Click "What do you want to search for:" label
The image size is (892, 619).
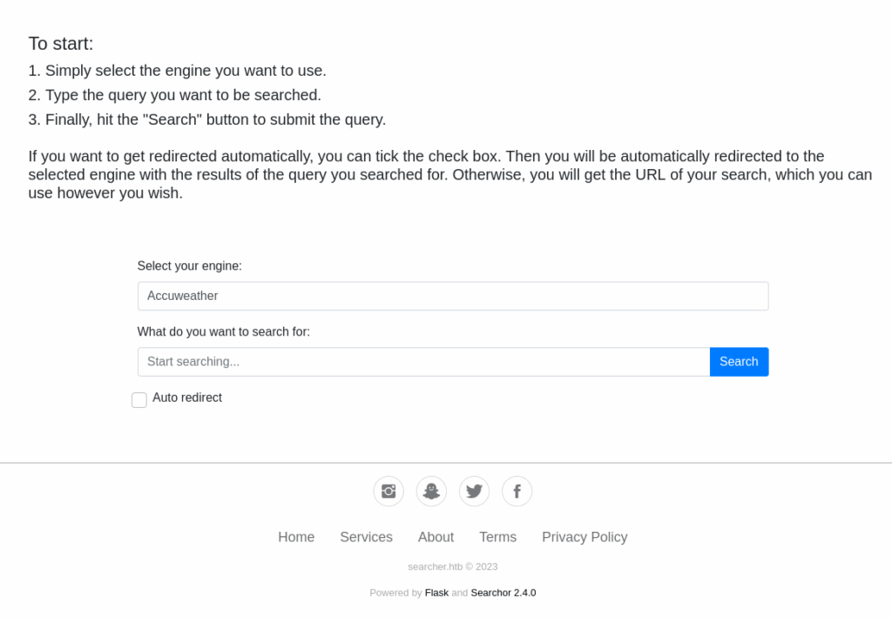point(224,332)
